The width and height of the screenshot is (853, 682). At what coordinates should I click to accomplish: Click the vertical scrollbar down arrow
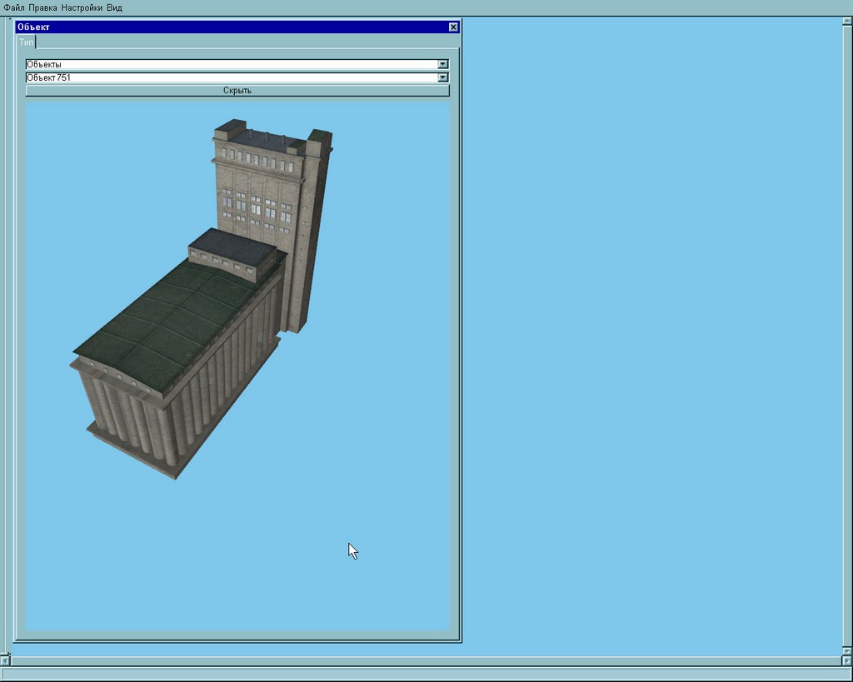click(x=847, y=650)
